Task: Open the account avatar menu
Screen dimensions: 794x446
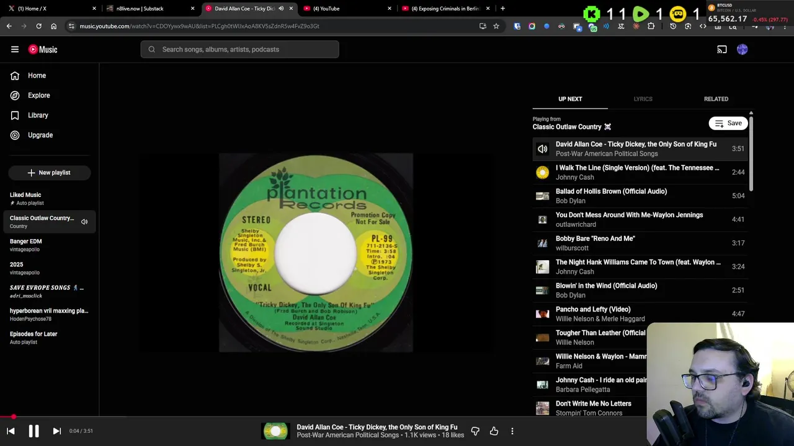Action: 743,50
